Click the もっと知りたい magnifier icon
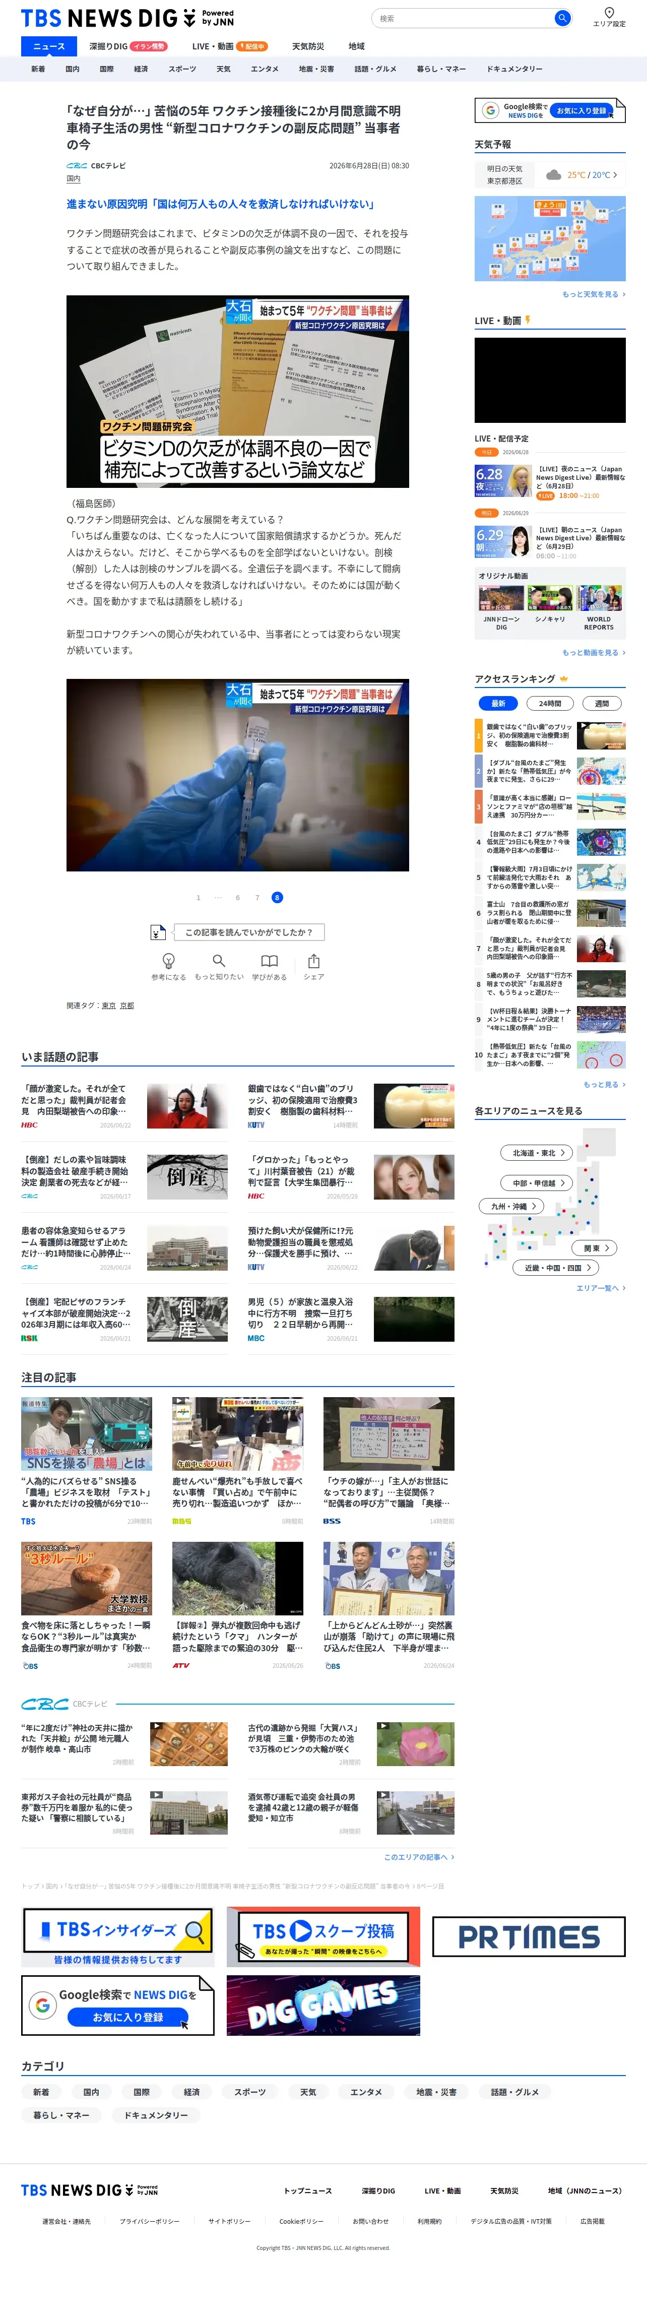 [x=219, y=960]
